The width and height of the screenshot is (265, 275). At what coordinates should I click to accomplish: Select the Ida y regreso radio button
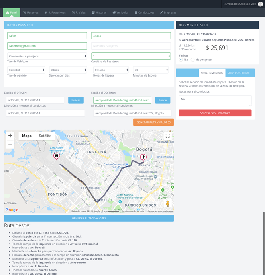pos(192,60)
